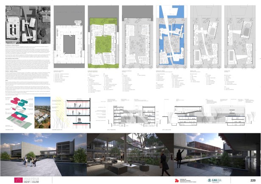Open the long longitudinal section drawing

[x=212, y=113]
